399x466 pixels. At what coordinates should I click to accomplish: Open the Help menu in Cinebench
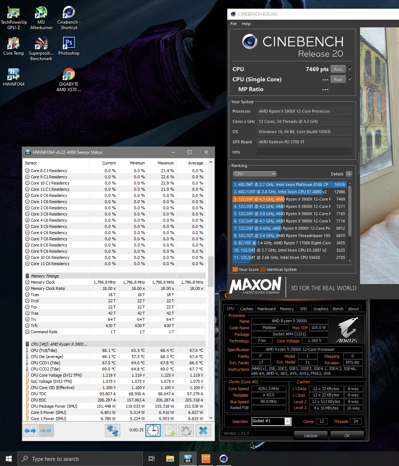point(246,24)
